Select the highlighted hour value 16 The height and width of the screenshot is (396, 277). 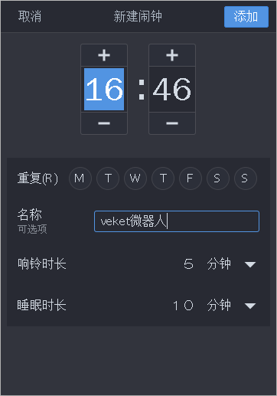tap(104, 89)
